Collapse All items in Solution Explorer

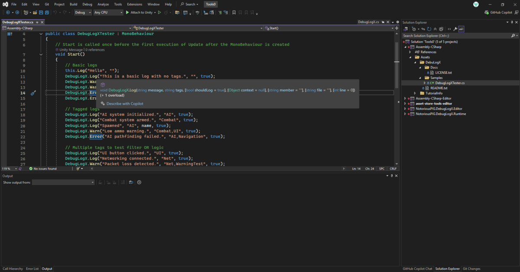435,29
